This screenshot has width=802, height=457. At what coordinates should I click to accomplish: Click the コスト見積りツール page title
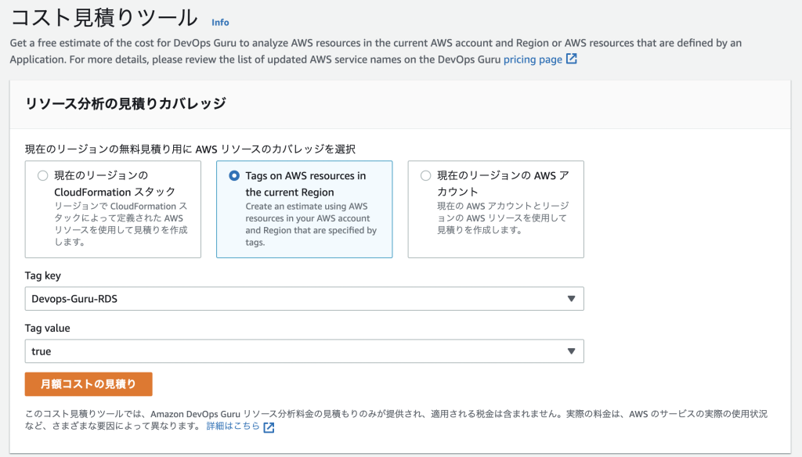104,18
